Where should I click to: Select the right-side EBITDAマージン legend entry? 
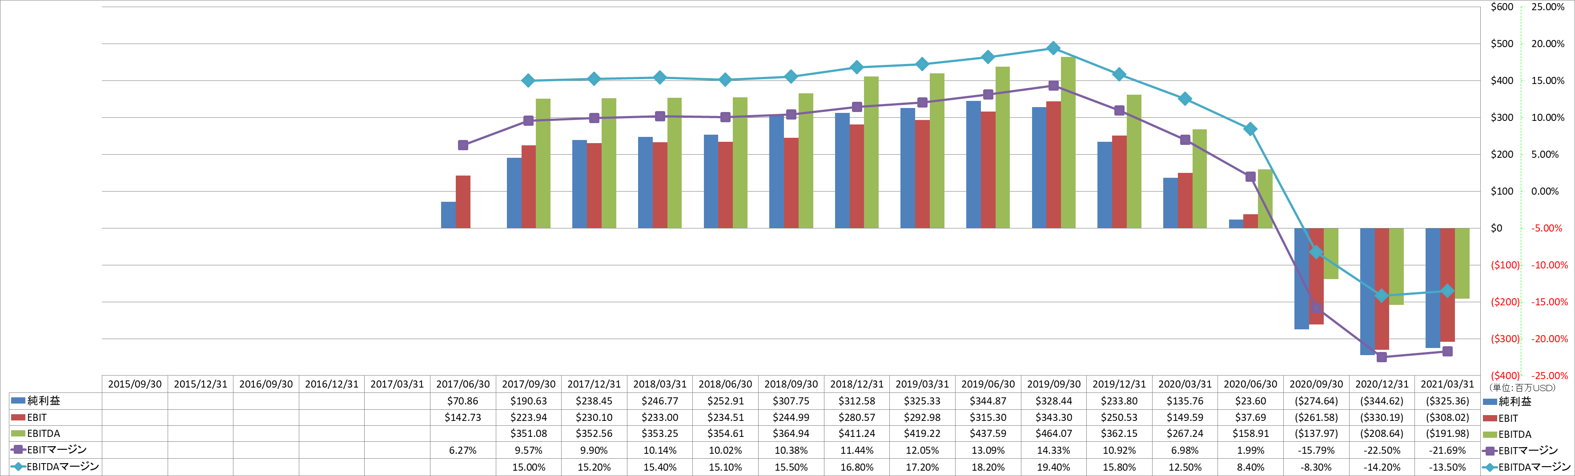pos(1527,467)
